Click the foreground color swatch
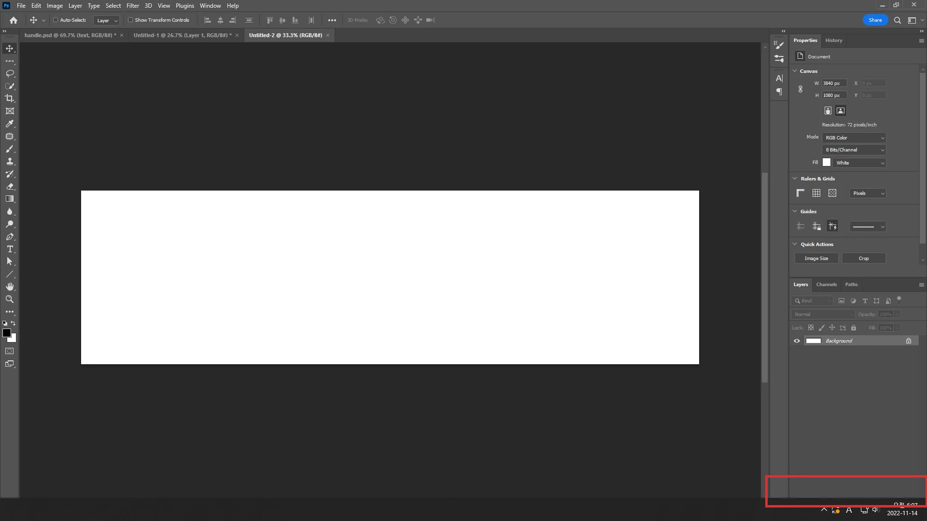Image resolution: width=927 pixels, height=521 pixels. [x=7, y=333]
